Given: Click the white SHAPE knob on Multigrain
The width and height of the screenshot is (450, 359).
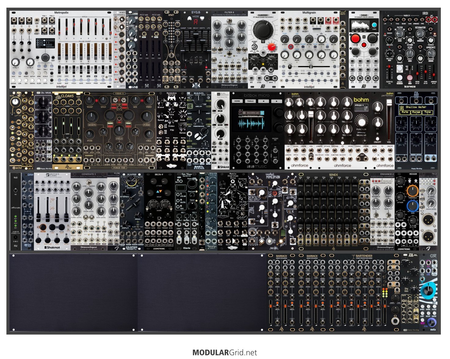Looking at the screenshot, I should 321,39.
